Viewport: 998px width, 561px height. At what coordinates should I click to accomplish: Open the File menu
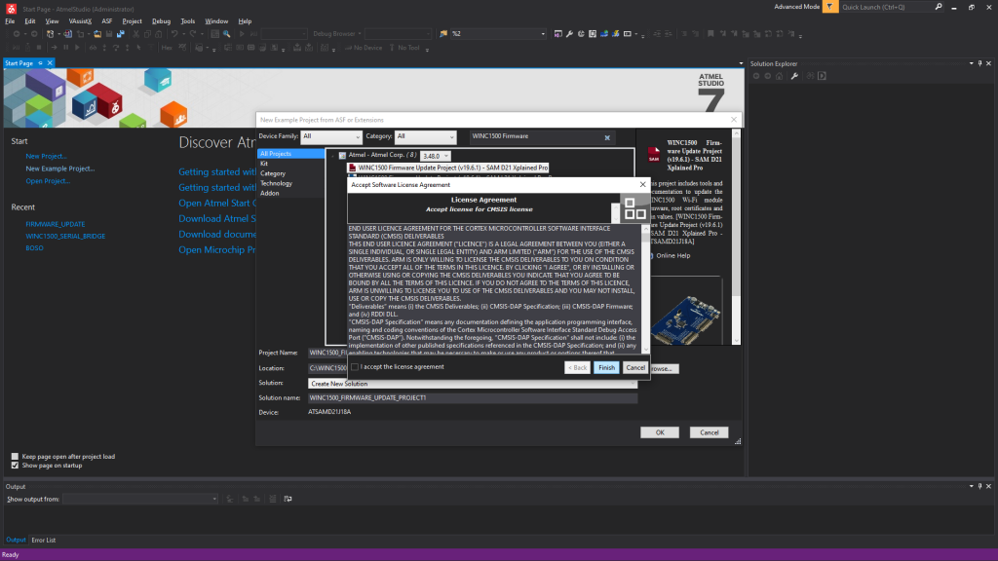(x=10, y=21)
